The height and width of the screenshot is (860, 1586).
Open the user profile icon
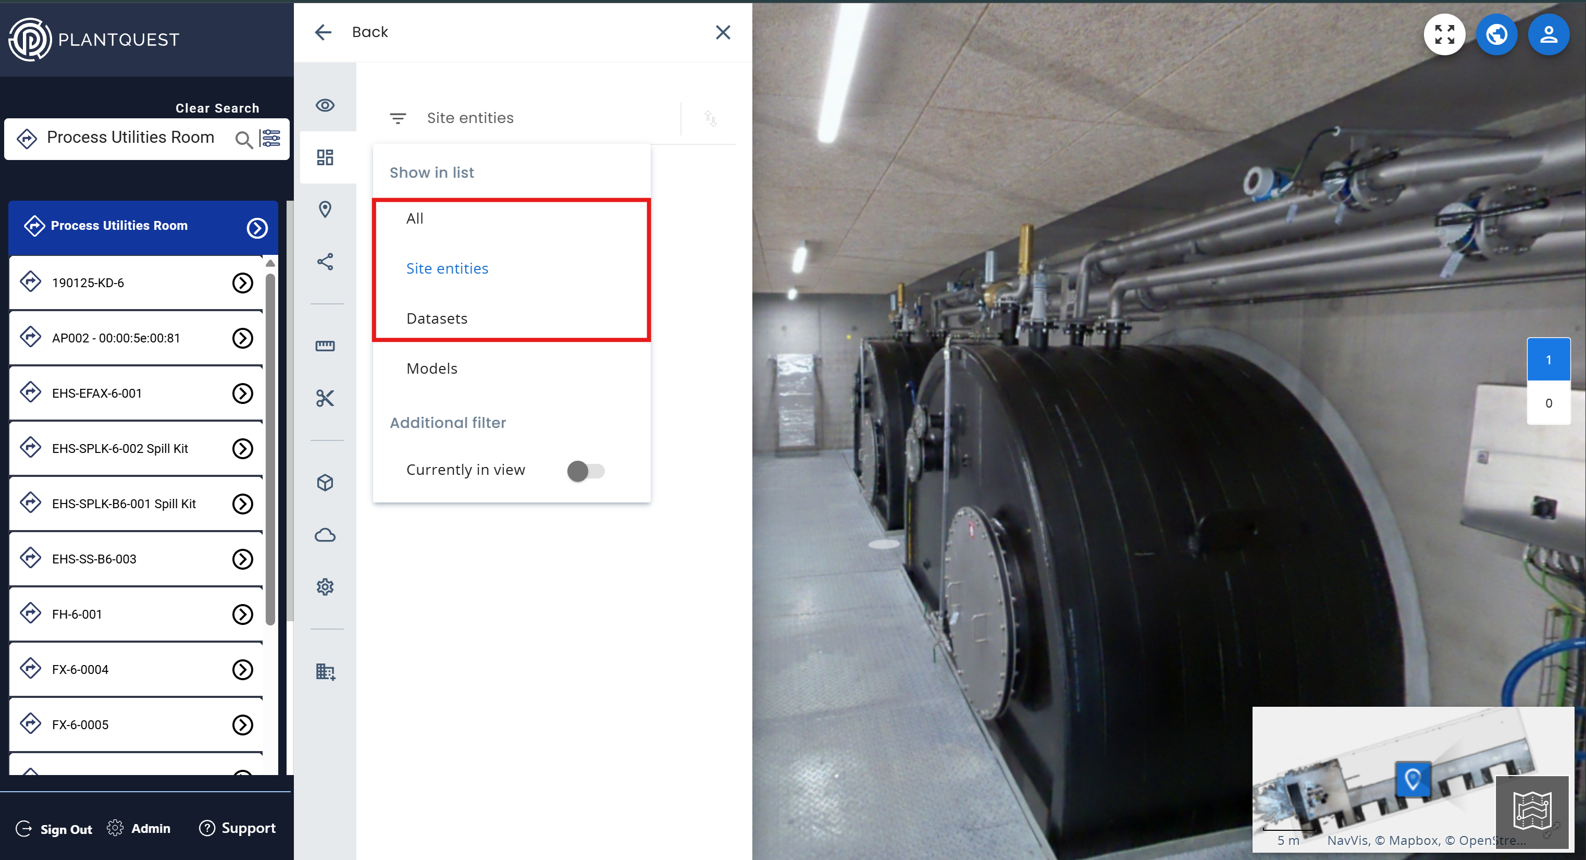(1548, 34)
